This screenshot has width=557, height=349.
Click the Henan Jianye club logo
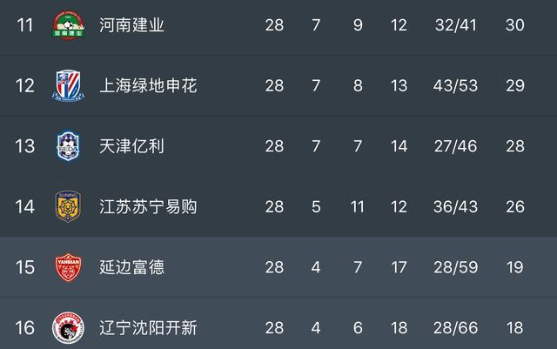pyautogui.click(x=70, y=25)
